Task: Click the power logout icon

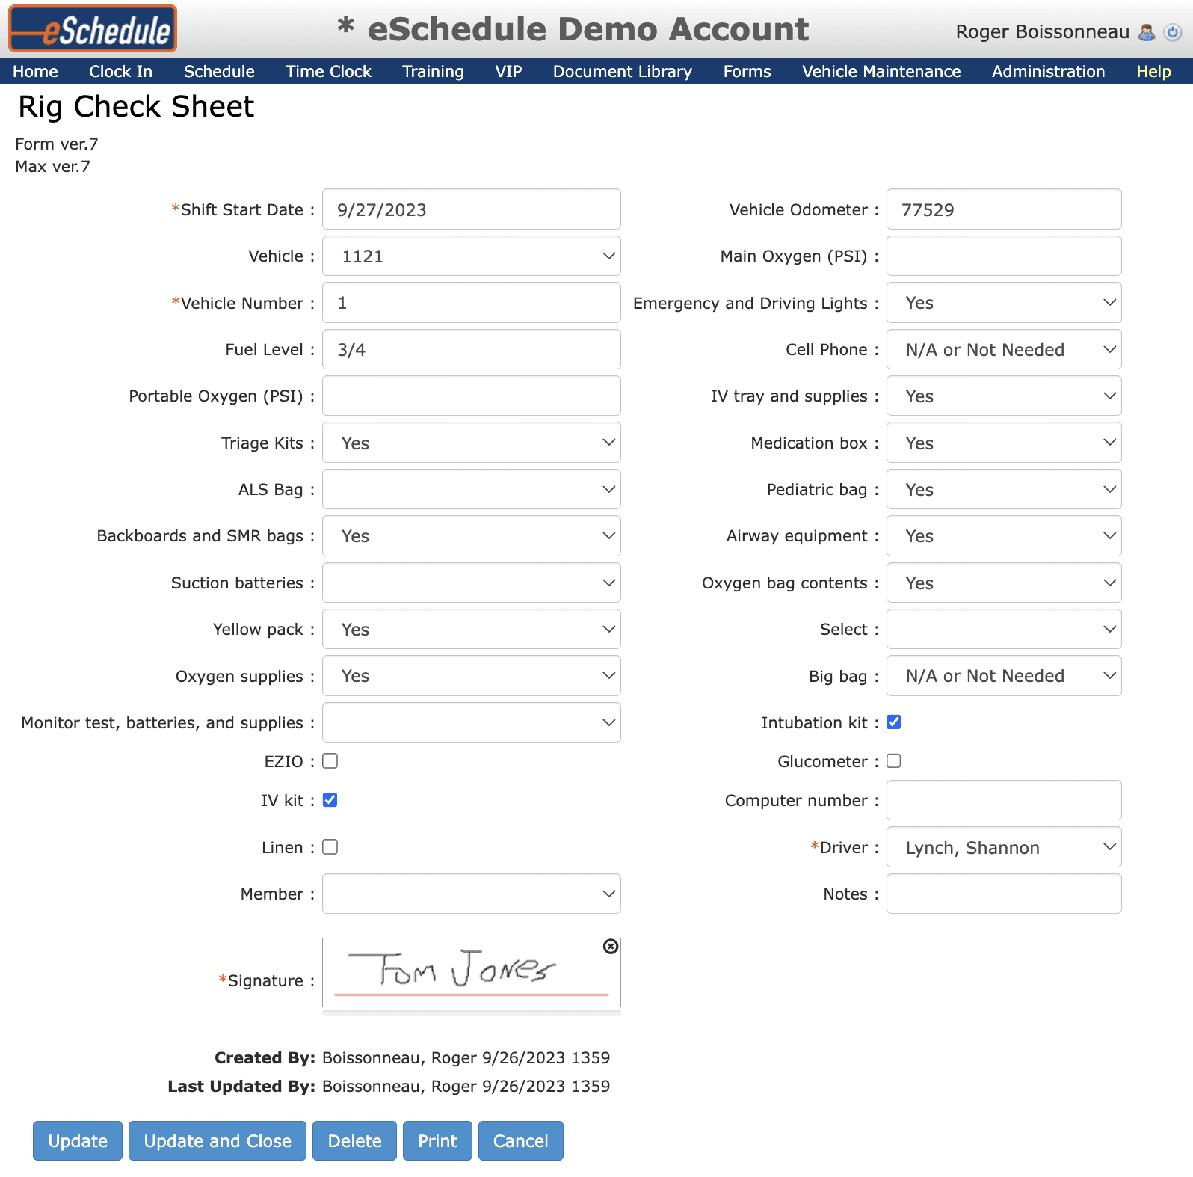Action: pos(1173,32)
